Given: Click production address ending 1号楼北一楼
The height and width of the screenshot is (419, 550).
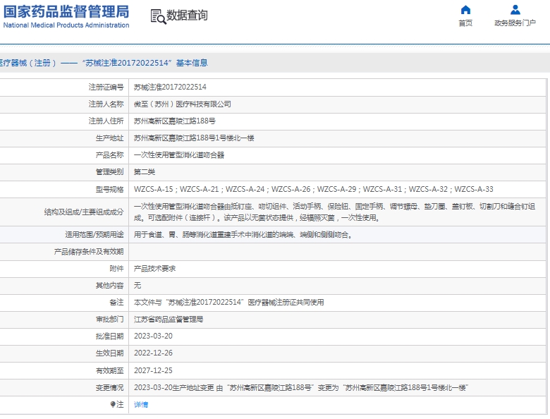Looking at the screenshot, I should click(194, 138).
